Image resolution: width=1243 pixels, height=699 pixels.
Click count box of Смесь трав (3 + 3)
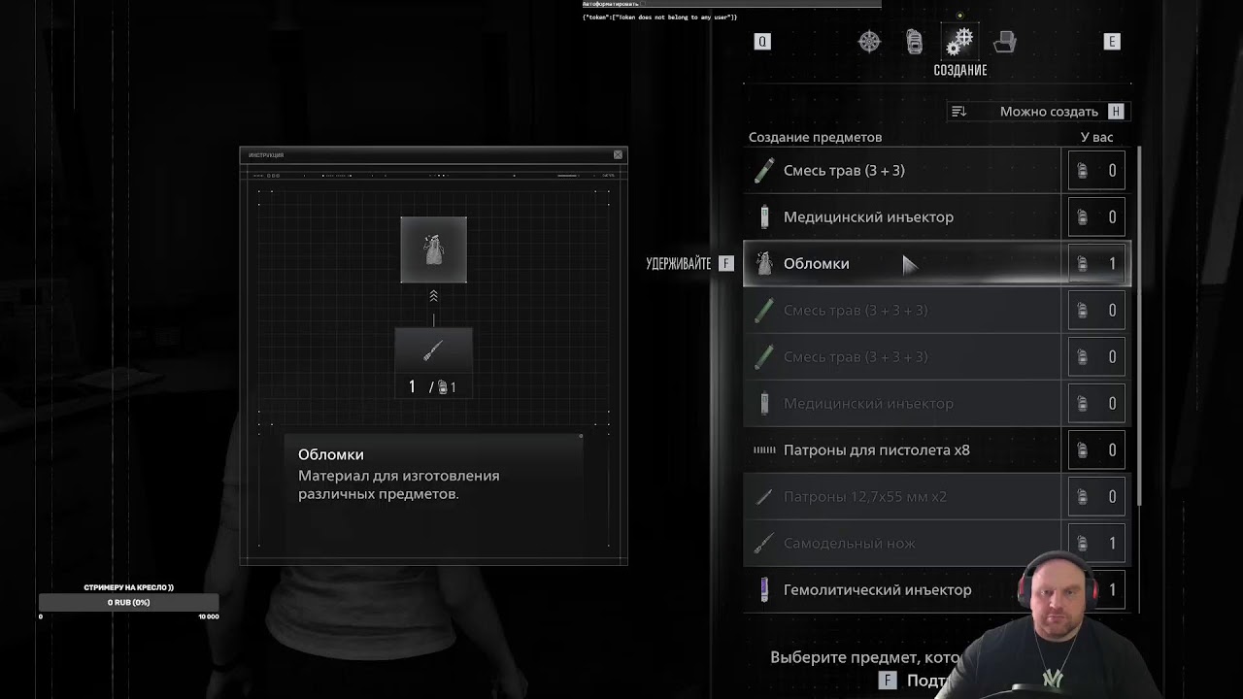pyautogui.click(x=1096, y=171)
